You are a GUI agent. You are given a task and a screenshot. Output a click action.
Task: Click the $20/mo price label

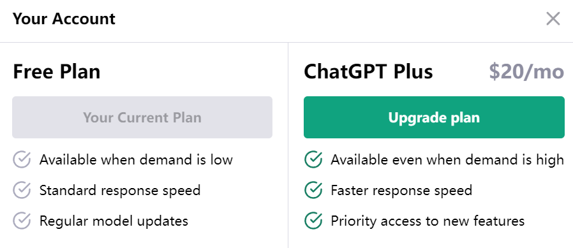tap(526, 71)
